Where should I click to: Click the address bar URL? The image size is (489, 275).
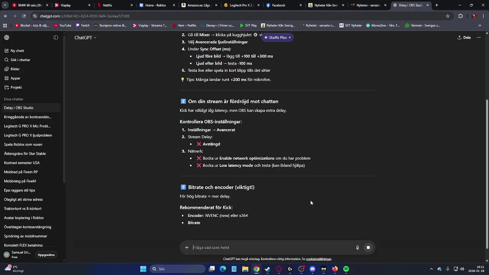pyautogui.click(x=84, y=16)
